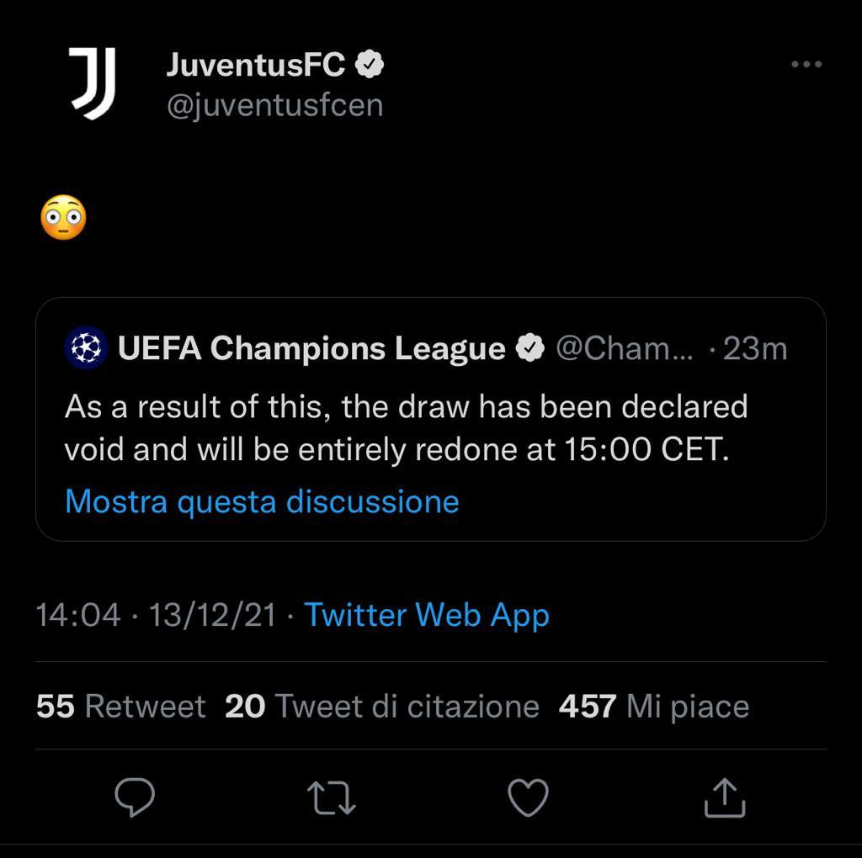Click the 14:04 · 13/12/21 timestamp
Viewport: 862px width, 858px height.
coord(156,615)
